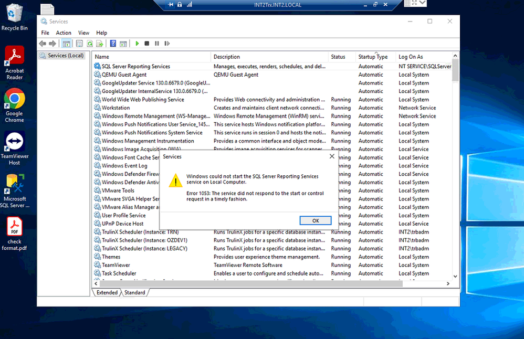This screenshot has height=339, width=524.
Task: Open the check format.pdf desktop file
Action: (14, 234)
